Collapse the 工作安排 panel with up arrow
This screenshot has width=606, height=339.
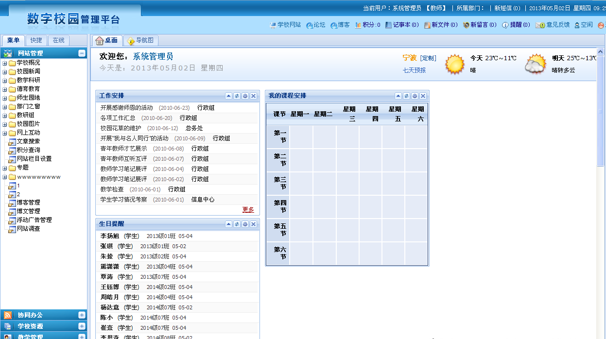coord(228,96)
